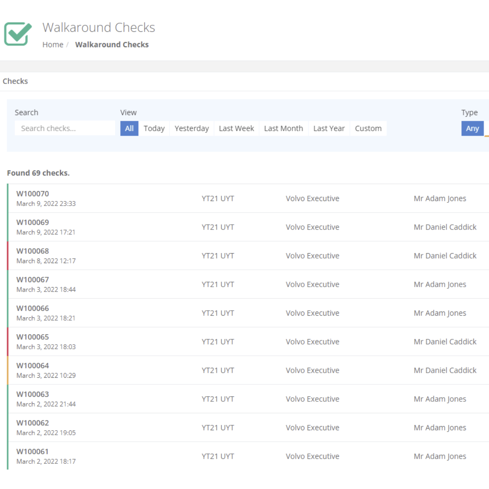Viewport: 489px width, 489px height.
Task: Show checks from Last Week
Action: click(236, 128)
